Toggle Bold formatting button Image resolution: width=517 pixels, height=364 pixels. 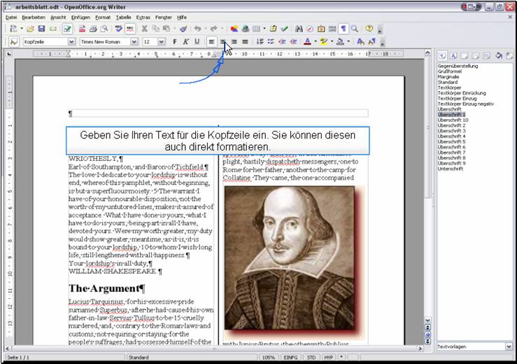(x=175, y=42)
